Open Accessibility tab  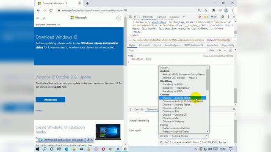pyautogui.click(x=228, y=45)
